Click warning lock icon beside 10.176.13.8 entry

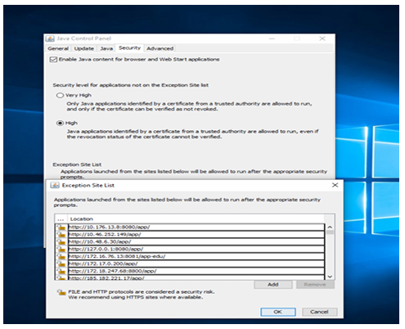click(x=61, y=227)
